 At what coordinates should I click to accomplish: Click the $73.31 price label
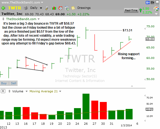127,30
